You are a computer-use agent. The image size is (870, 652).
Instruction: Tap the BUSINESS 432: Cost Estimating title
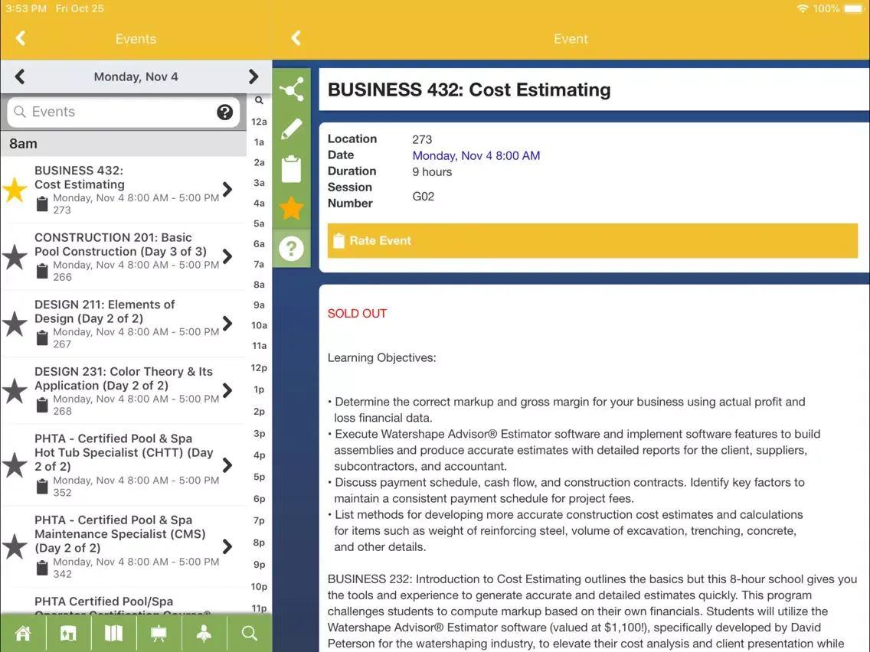469,90
